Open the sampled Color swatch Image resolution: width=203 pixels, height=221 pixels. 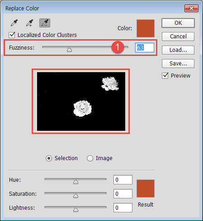[x=146, y=28]
